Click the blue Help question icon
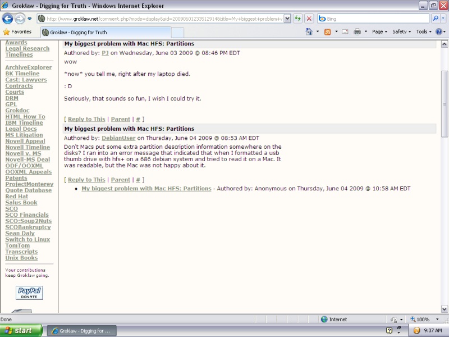The width and height of the screenshot is (449, 337). point(439,32)
